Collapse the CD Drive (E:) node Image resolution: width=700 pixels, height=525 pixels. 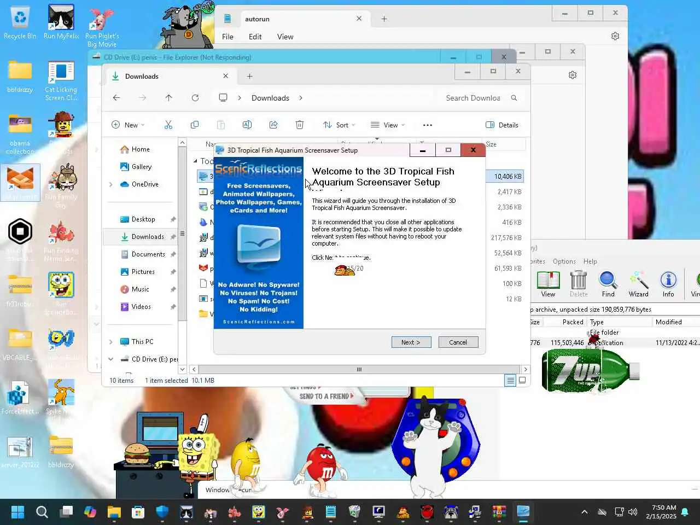[111, 359]
